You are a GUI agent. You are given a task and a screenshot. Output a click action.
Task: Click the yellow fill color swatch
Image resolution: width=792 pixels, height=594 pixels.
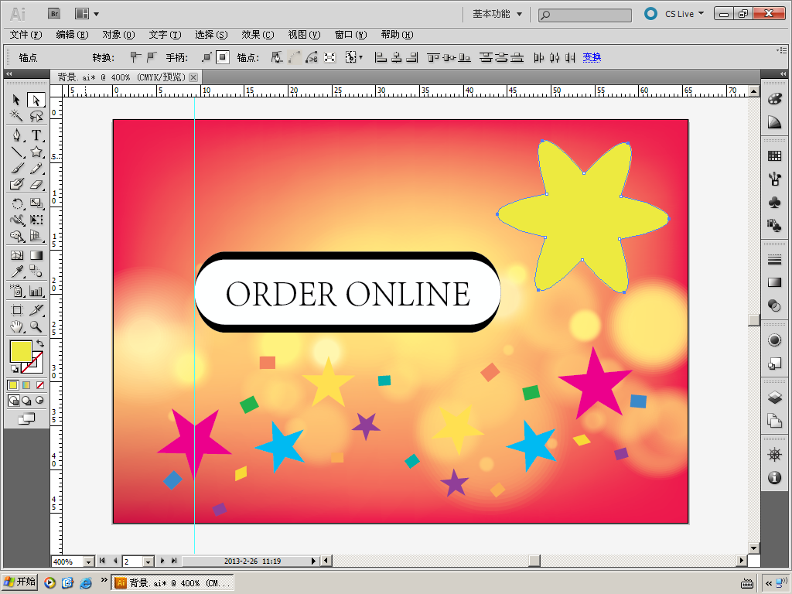tap(21, 351)
